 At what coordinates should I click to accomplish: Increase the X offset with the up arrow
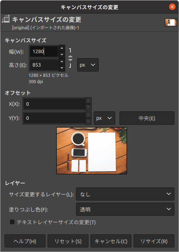pos(88,101)
